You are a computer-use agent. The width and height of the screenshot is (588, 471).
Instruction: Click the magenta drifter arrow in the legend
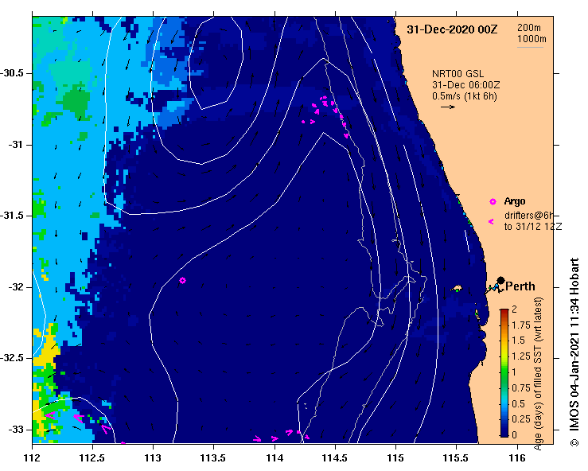click(x=491, y=222)
